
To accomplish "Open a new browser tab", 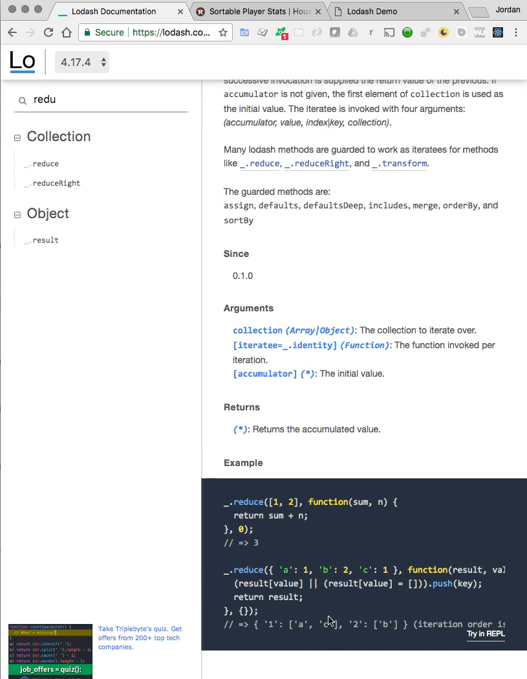I will coord(478,12).
